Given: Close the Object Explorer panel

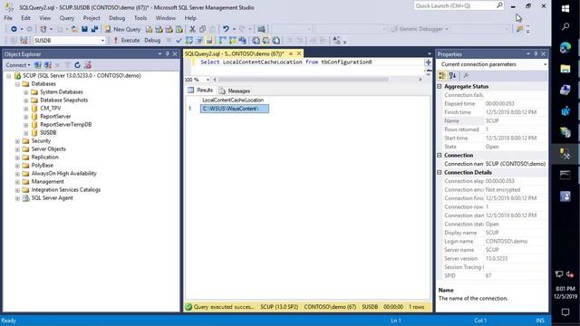Looking at the screenshot, I should click(x=175, y=54).
